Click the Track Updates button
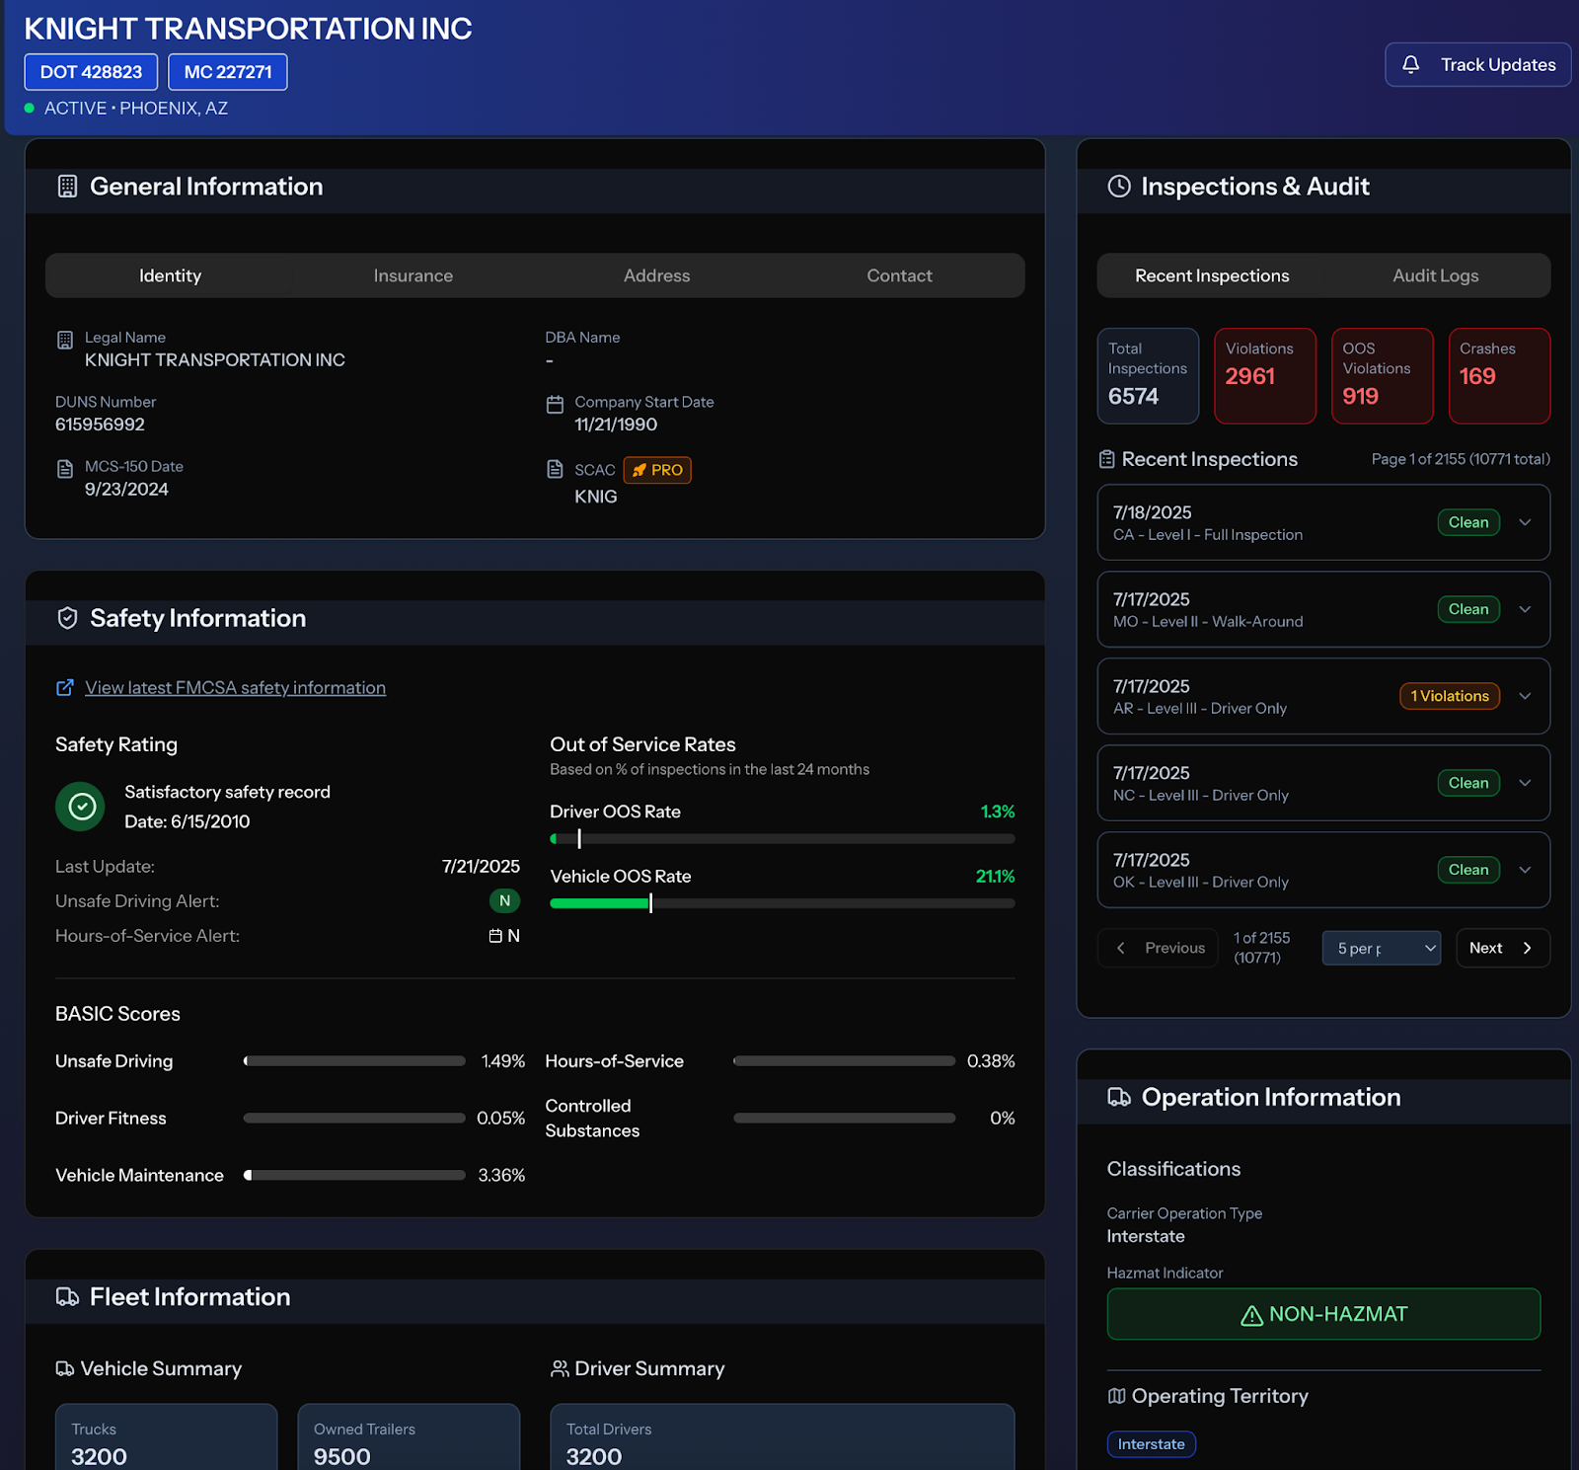Image resolution: width=1579 pixels, height=1470 pixels. [x=1477, y=64]
